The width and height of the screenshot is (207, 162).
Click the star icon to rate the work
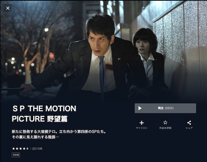point(165,123)
